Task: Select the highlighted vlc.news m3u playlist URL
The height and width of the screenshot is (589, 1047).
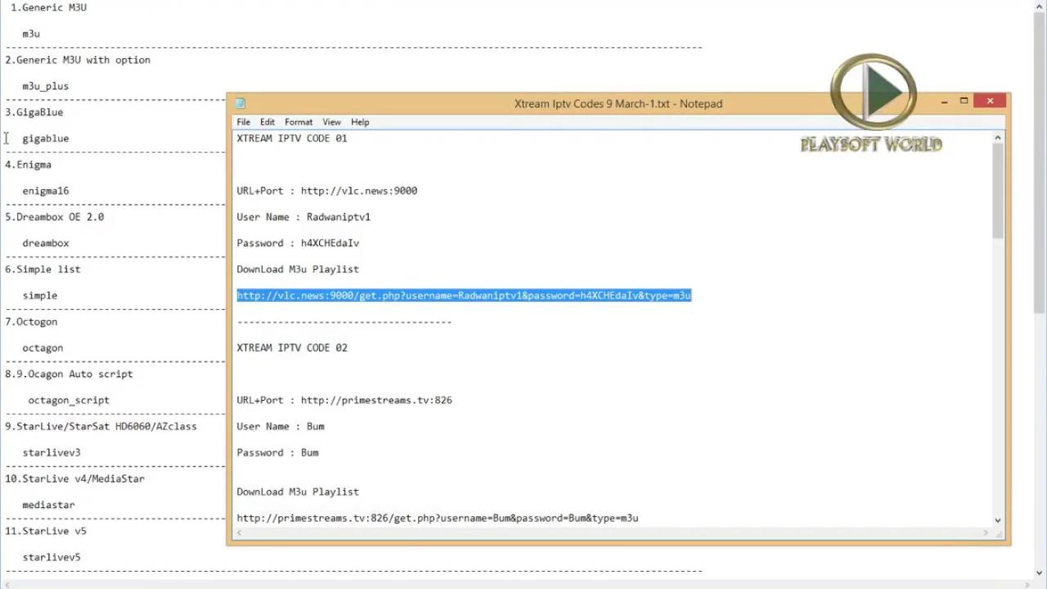Action: (x=464, y=295)
